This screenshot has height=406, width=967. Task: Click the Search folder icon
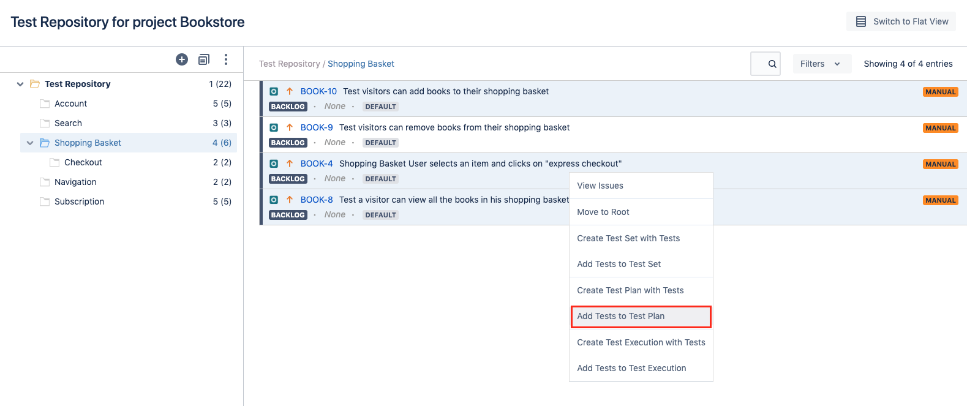click(45, 123)
